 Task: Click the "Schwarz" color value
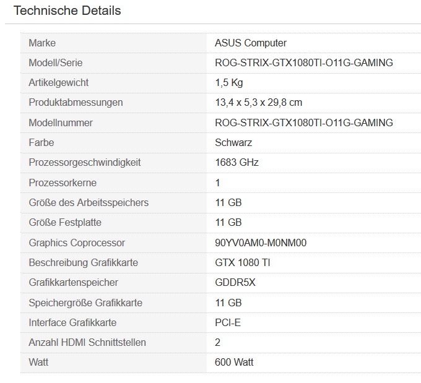[x=233, y=142]
